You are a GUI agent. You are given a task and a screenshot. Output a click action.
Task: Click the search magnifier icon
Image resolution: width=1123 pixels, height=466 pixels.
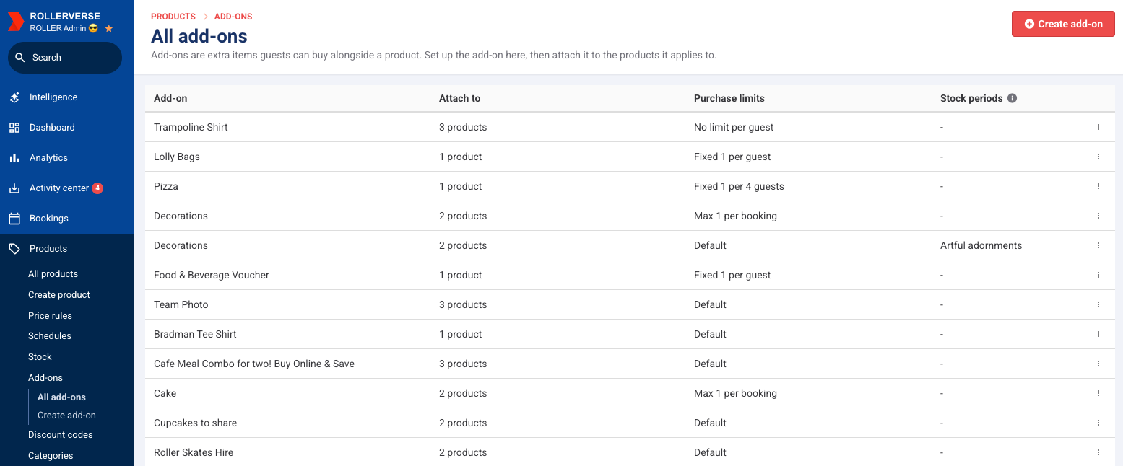[20, 58]
